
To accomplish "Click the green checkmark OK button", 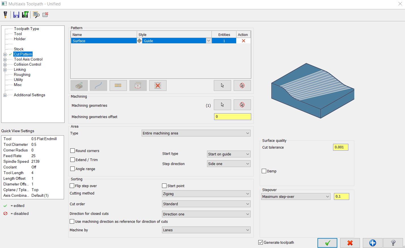I will click(327, 243).
